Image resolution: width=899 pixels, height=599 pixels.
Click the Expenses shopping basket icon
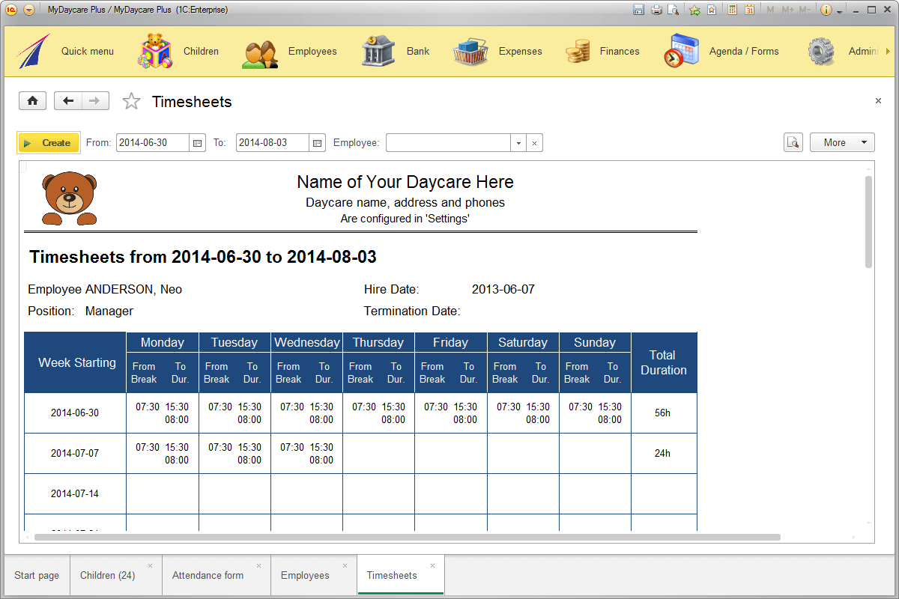click(470, 52)
